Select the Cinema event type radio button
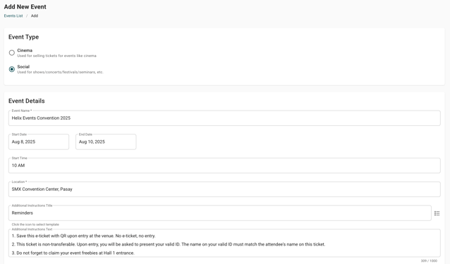 tap(12, 53)
